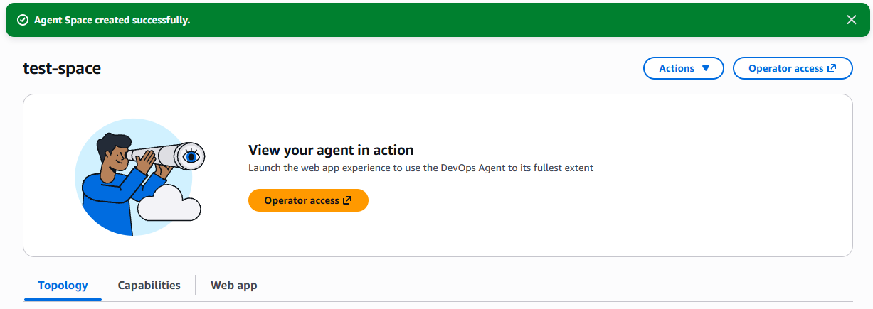Click the 'Agent Space created successfully' message
This screenshot has width=873, height=309.
coord(112,20)
